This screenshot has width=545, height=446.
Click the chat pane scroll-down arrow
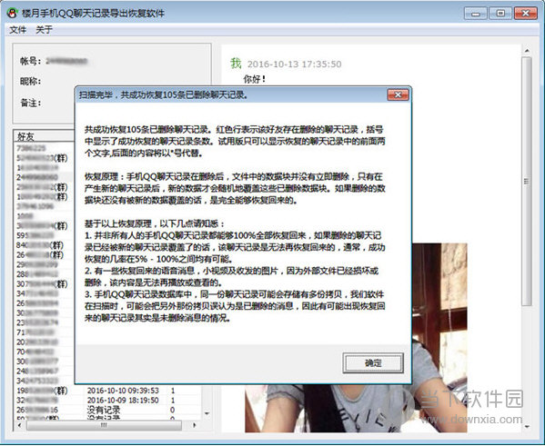pyautogui.click(x=527, y=427)
